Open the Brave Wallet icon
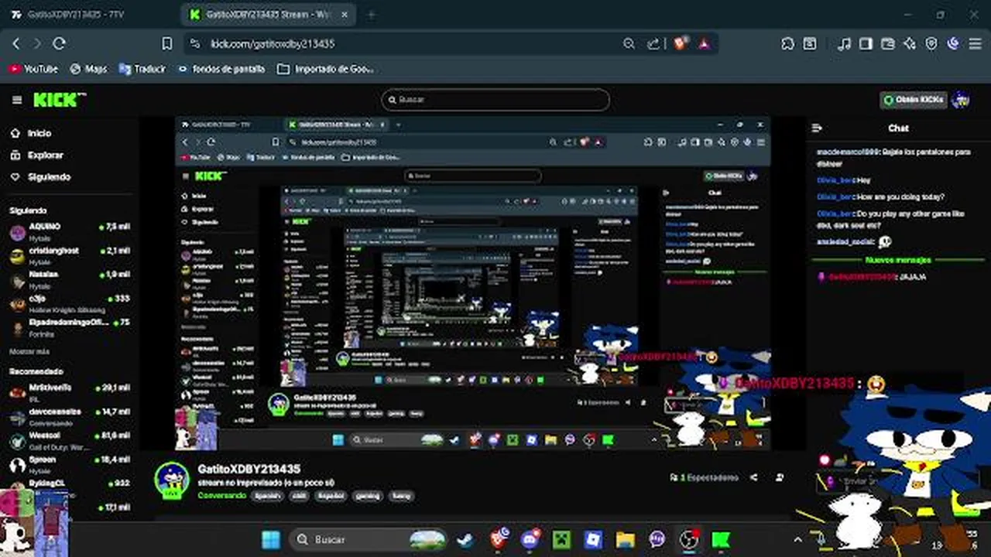Image resolution: width=991 pixels, height=557 pixels. pos(888,44)
